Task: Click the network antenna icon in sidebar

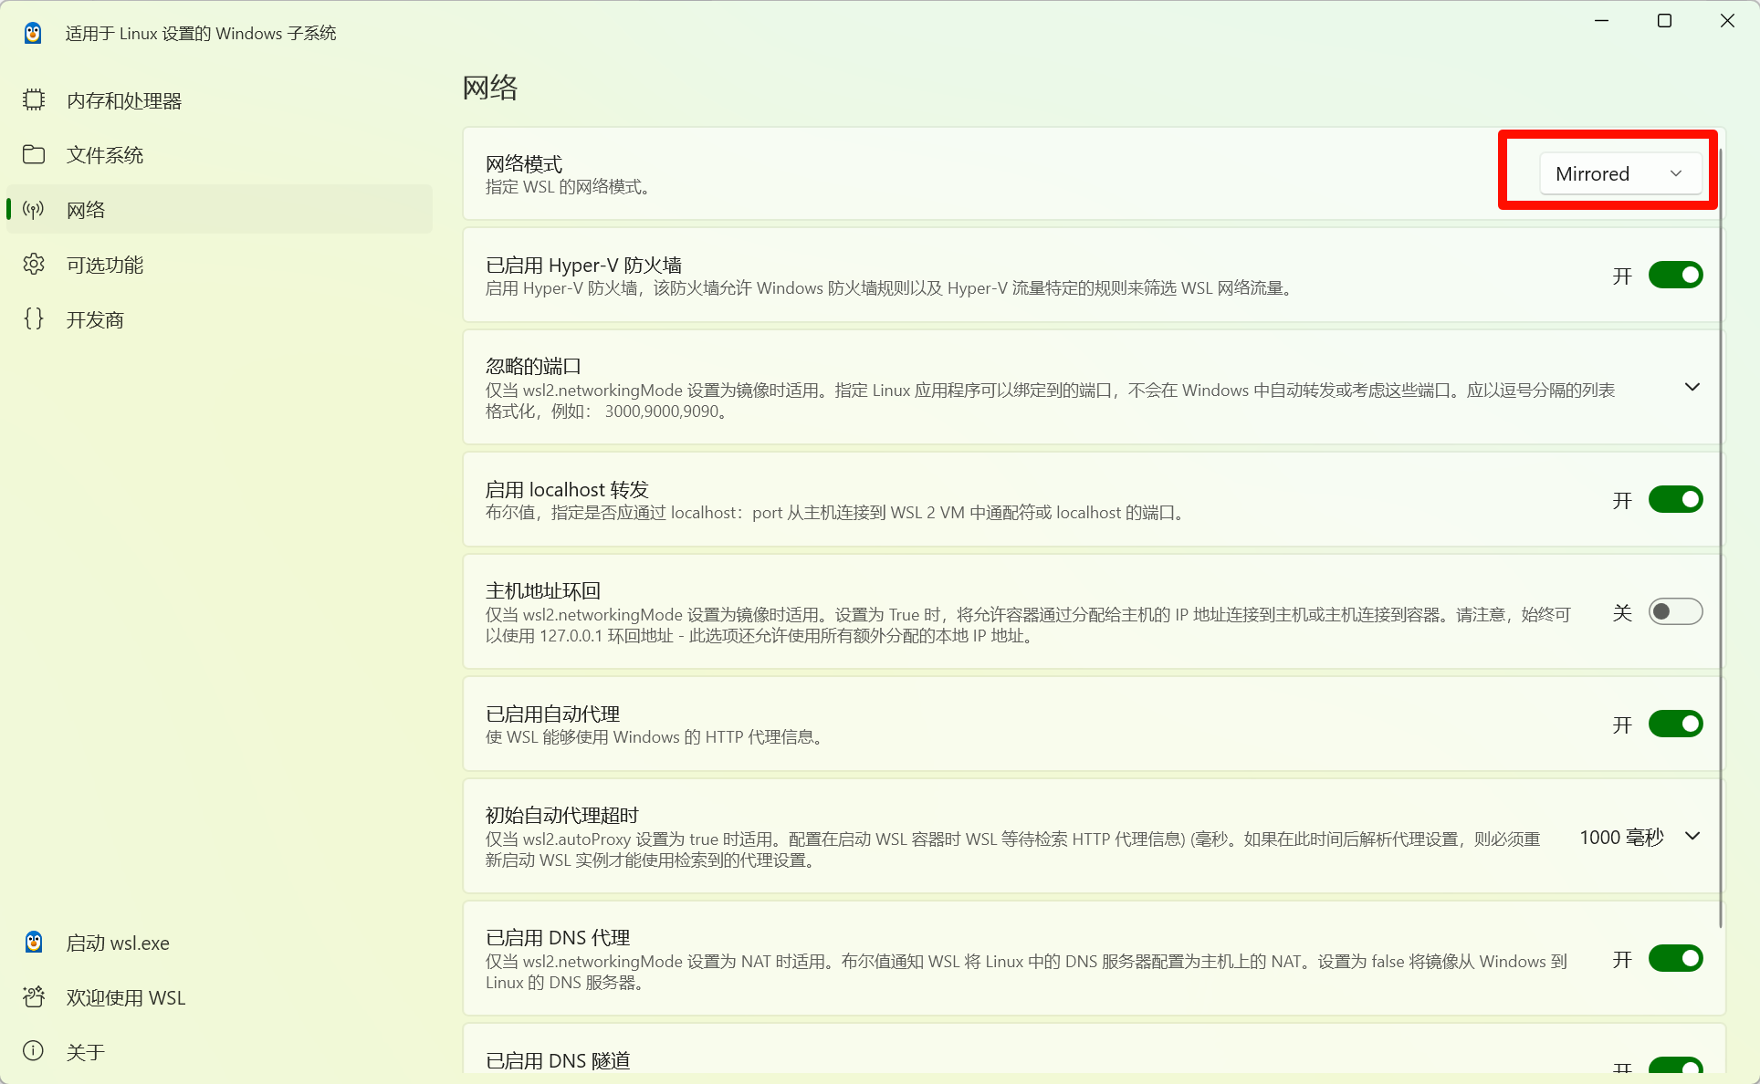Action: (34, 210)
